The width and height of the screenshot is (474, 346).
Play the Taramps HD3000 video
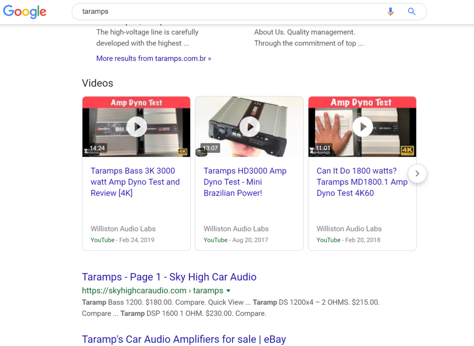[x=249, y=127]
